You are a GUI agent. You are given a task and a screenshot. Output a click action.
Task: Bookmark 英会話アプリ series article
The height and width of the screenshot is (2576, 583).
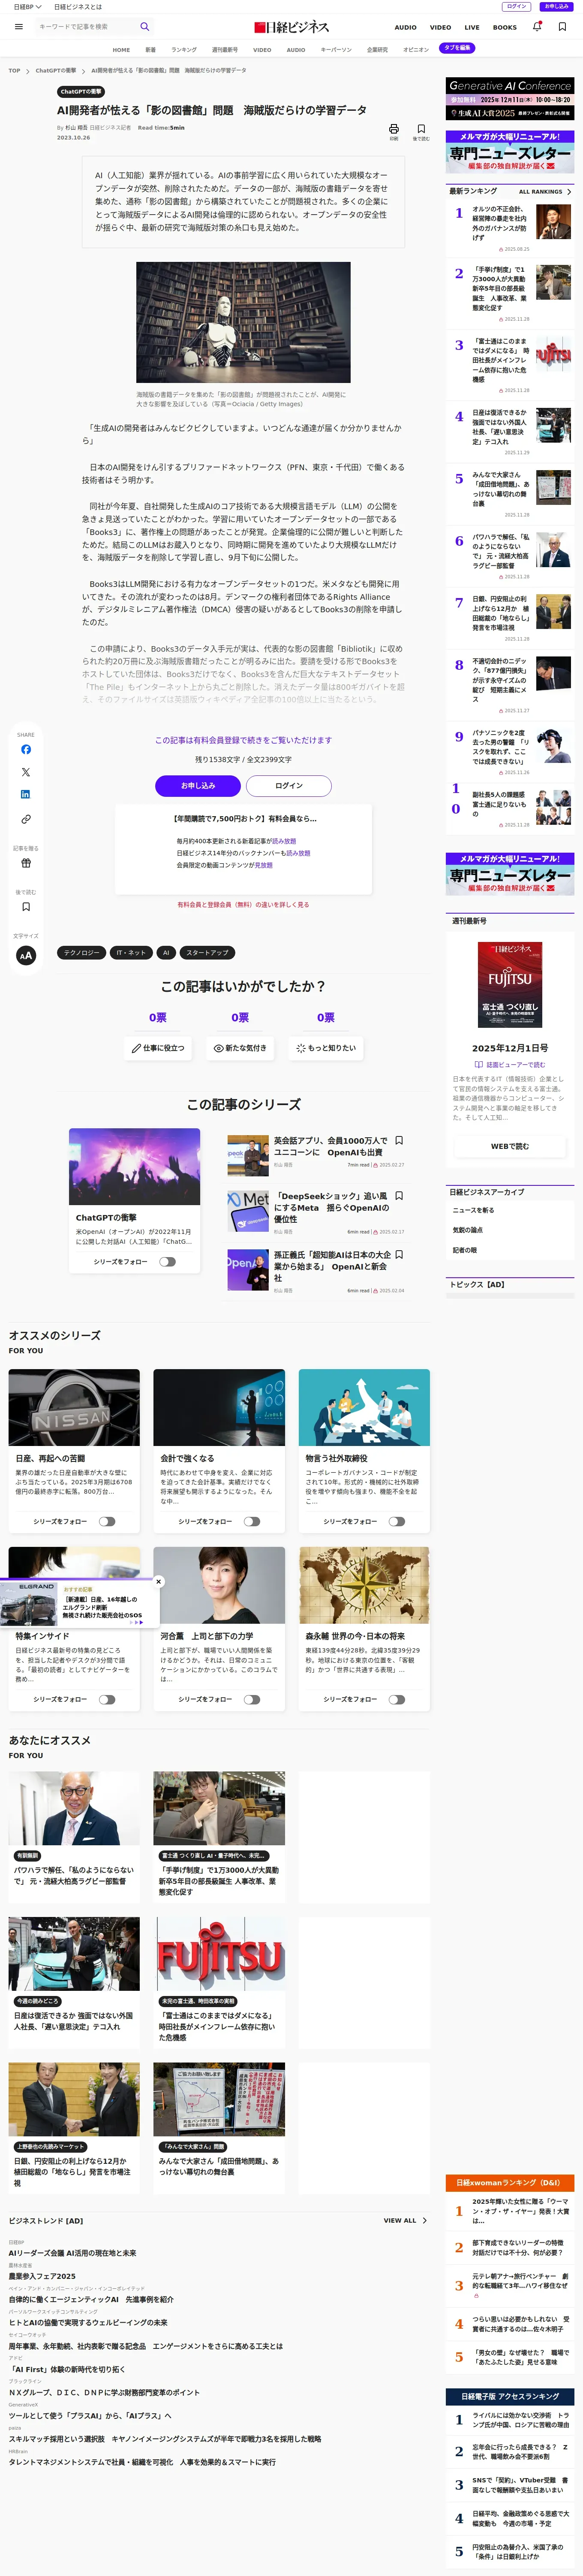[x=400, y=1140]
